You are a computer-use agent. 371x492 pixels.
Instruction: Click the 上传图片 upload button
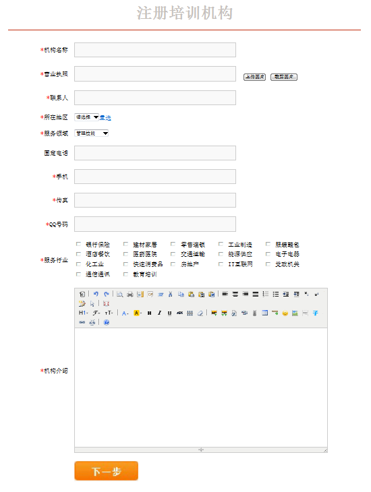pyautogui.click(x=255, y=77)
